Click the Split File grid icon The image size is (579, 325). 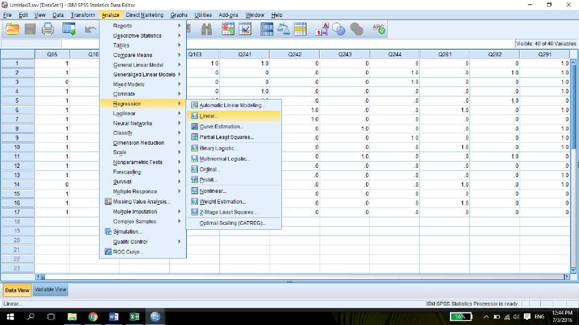(x=266, y=29)
